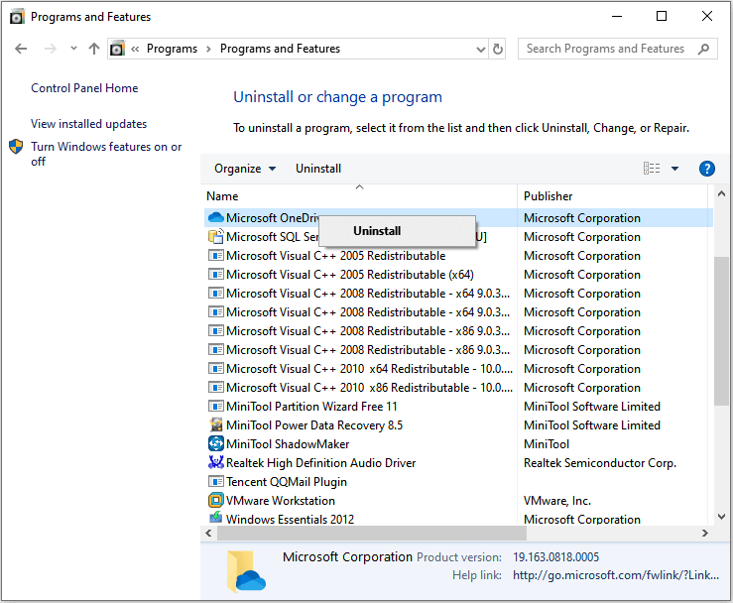This screenshot has width=733, height=603.
Task: Click product version 19.163.0818.0005
Action: point(555,557)
